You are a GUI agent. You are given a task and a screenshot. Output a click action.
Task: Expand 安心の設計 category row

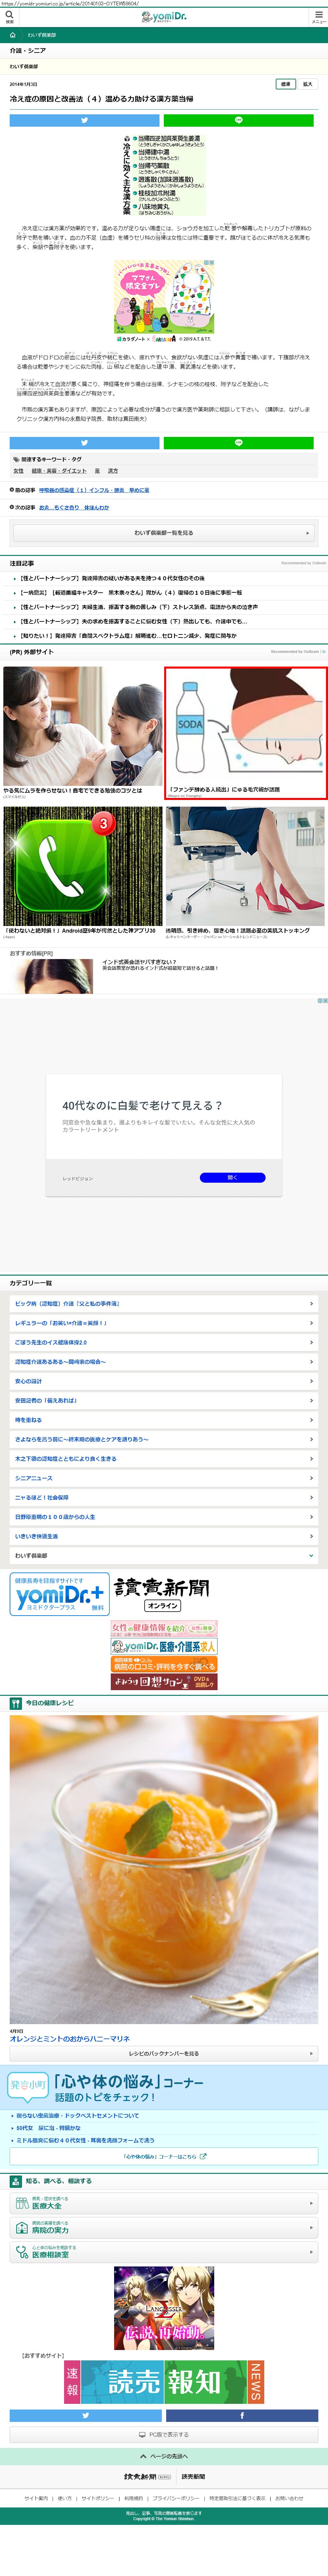163,1381
